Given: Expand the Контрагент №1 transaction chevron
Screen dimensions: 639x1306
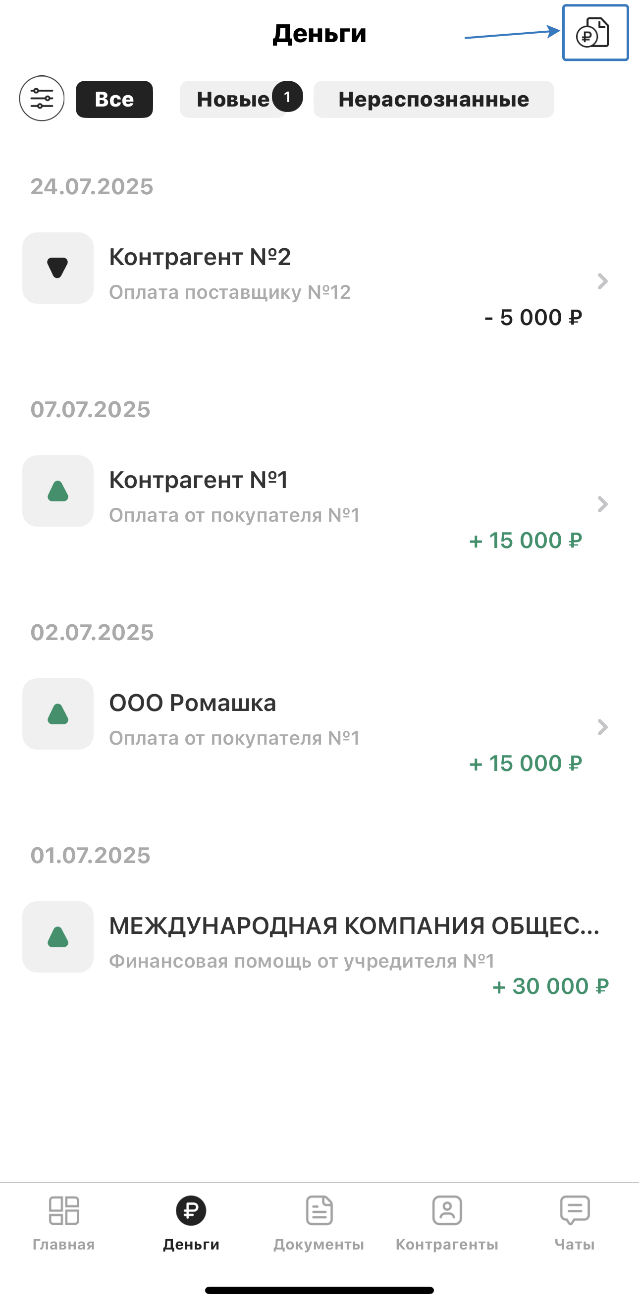Looking at the screenshot, I should (x=602, y=504).
